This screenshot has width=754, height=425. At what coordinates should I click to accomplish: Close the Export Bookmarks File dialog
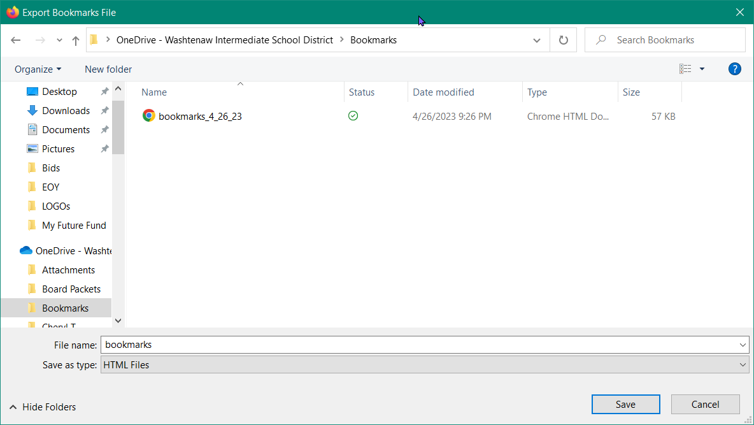(x=739, y=12)
